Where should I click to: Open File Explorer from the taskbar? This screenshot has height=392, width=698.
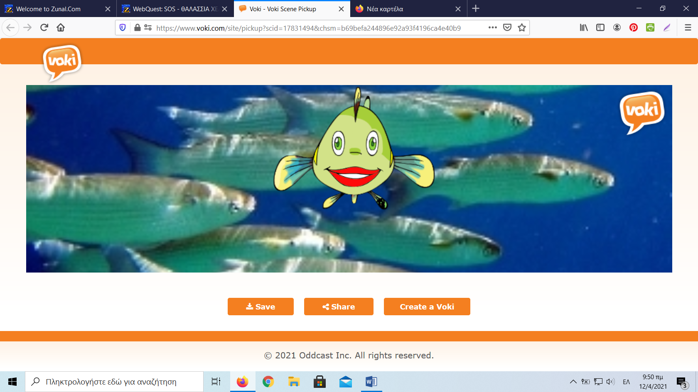tap(294, 382)
